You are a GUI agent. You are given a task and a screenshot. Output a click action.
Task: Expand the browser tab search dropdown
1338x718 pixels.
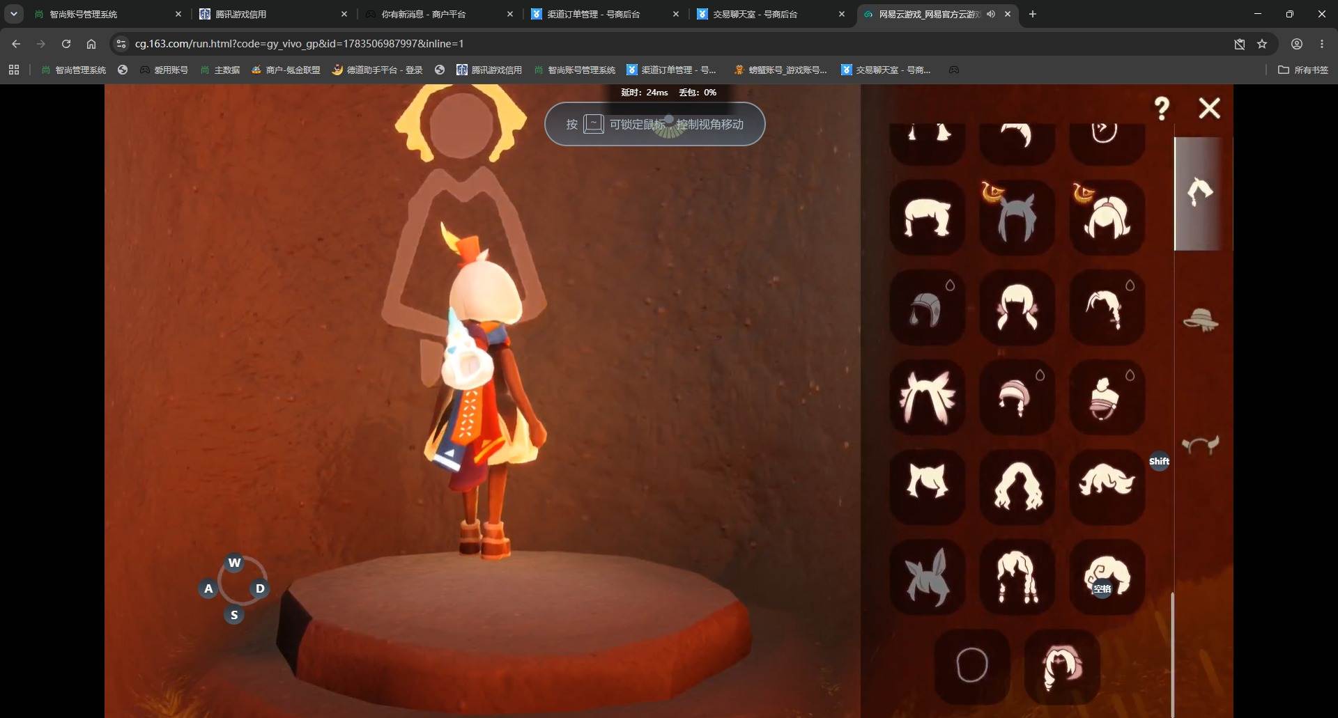(13, 14)
